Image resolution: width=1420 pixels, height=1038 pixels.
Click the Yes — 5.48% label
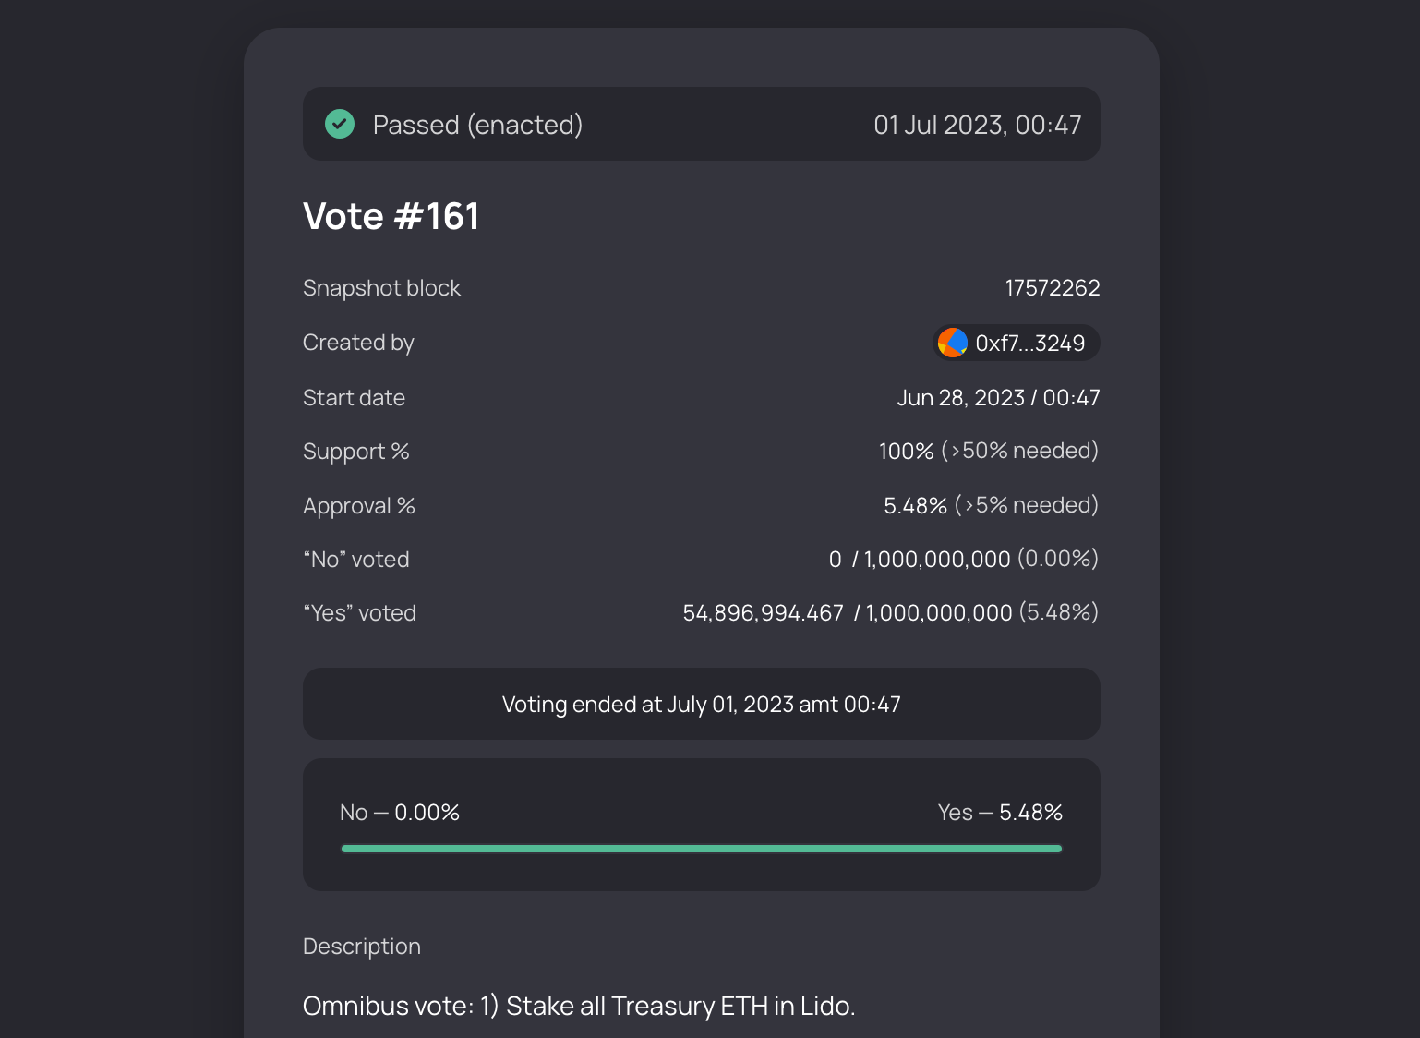[x=1000, y=813]
